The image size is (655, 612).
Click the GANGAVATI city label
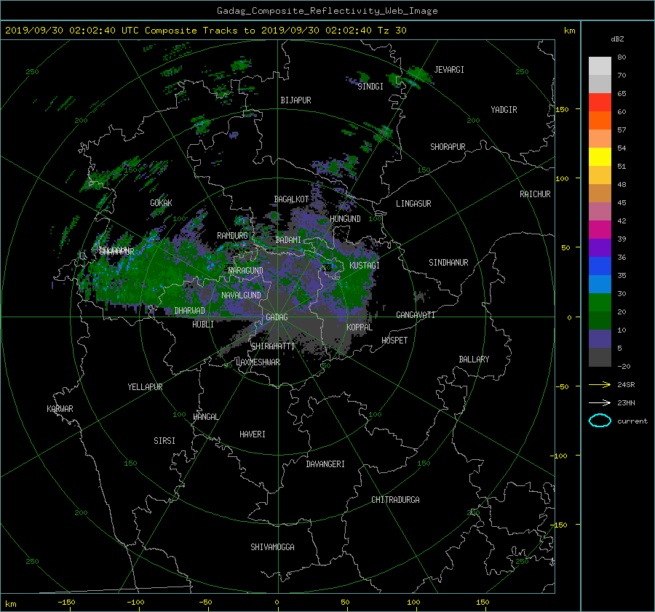pyautogui.click(x=416, y=315)
